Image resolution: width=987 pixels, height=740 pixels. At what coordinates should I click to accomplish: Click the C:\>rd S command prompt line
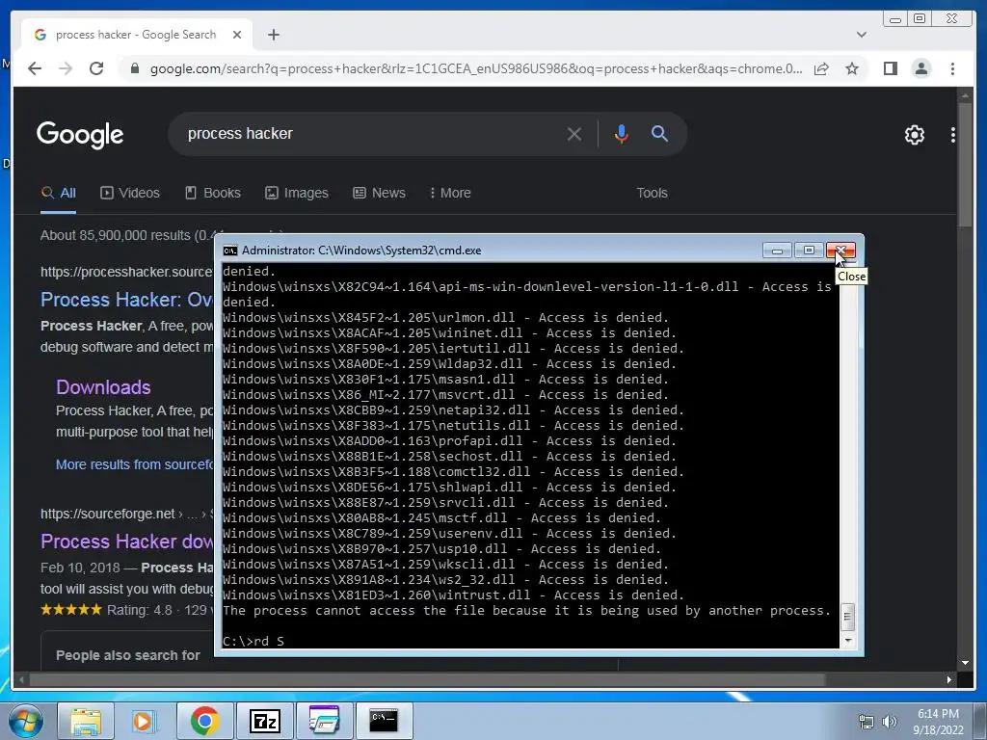click(253, 641)
